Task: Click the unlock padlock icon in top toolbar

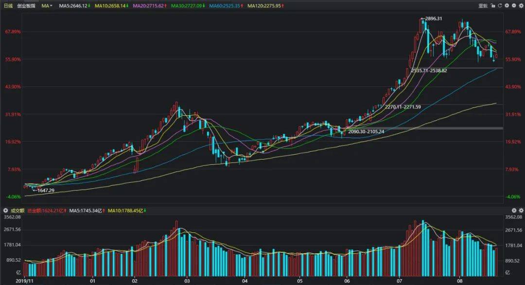Action: (x=492, y=6)
